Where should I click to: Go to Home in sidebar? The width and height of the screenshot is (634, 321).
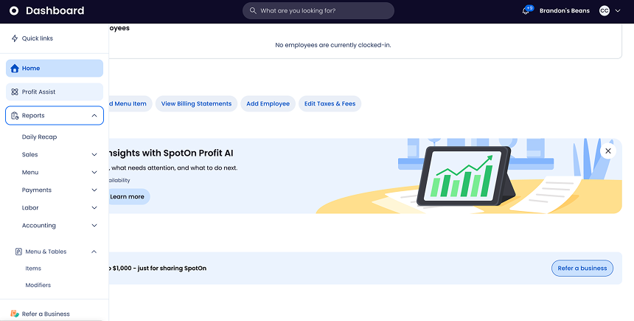(x=55, y=69)
